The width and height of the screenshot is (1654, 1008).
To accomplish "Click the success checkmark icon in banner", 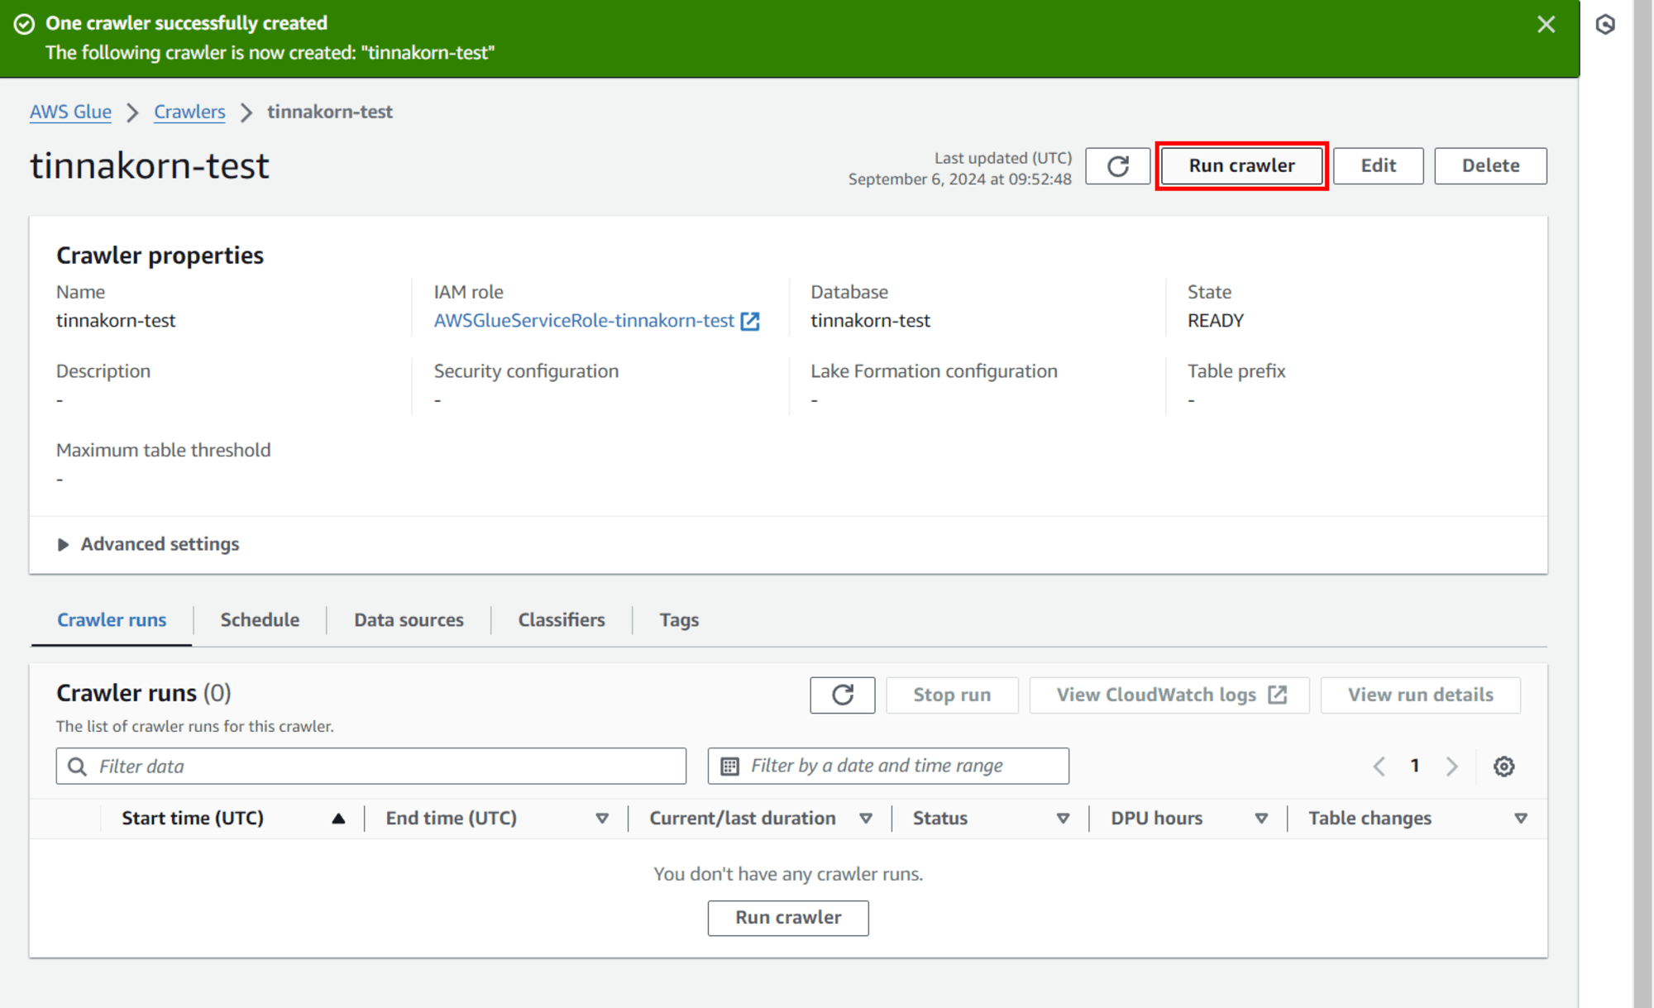I will coord(24,24).
